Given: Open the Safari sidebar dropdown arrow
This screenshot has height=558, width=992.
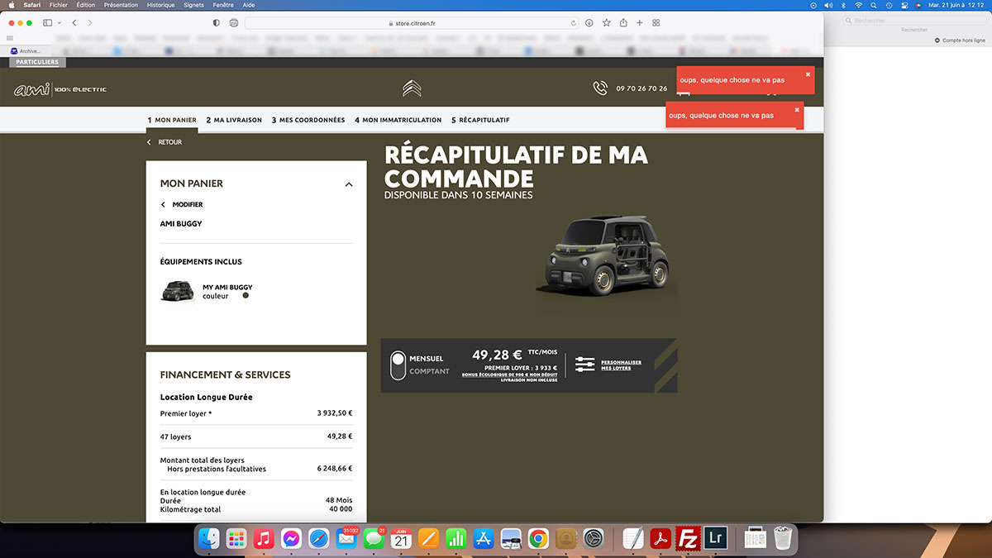Looking at the screenshot, I should pyautogui.click(x=58, y=23).
